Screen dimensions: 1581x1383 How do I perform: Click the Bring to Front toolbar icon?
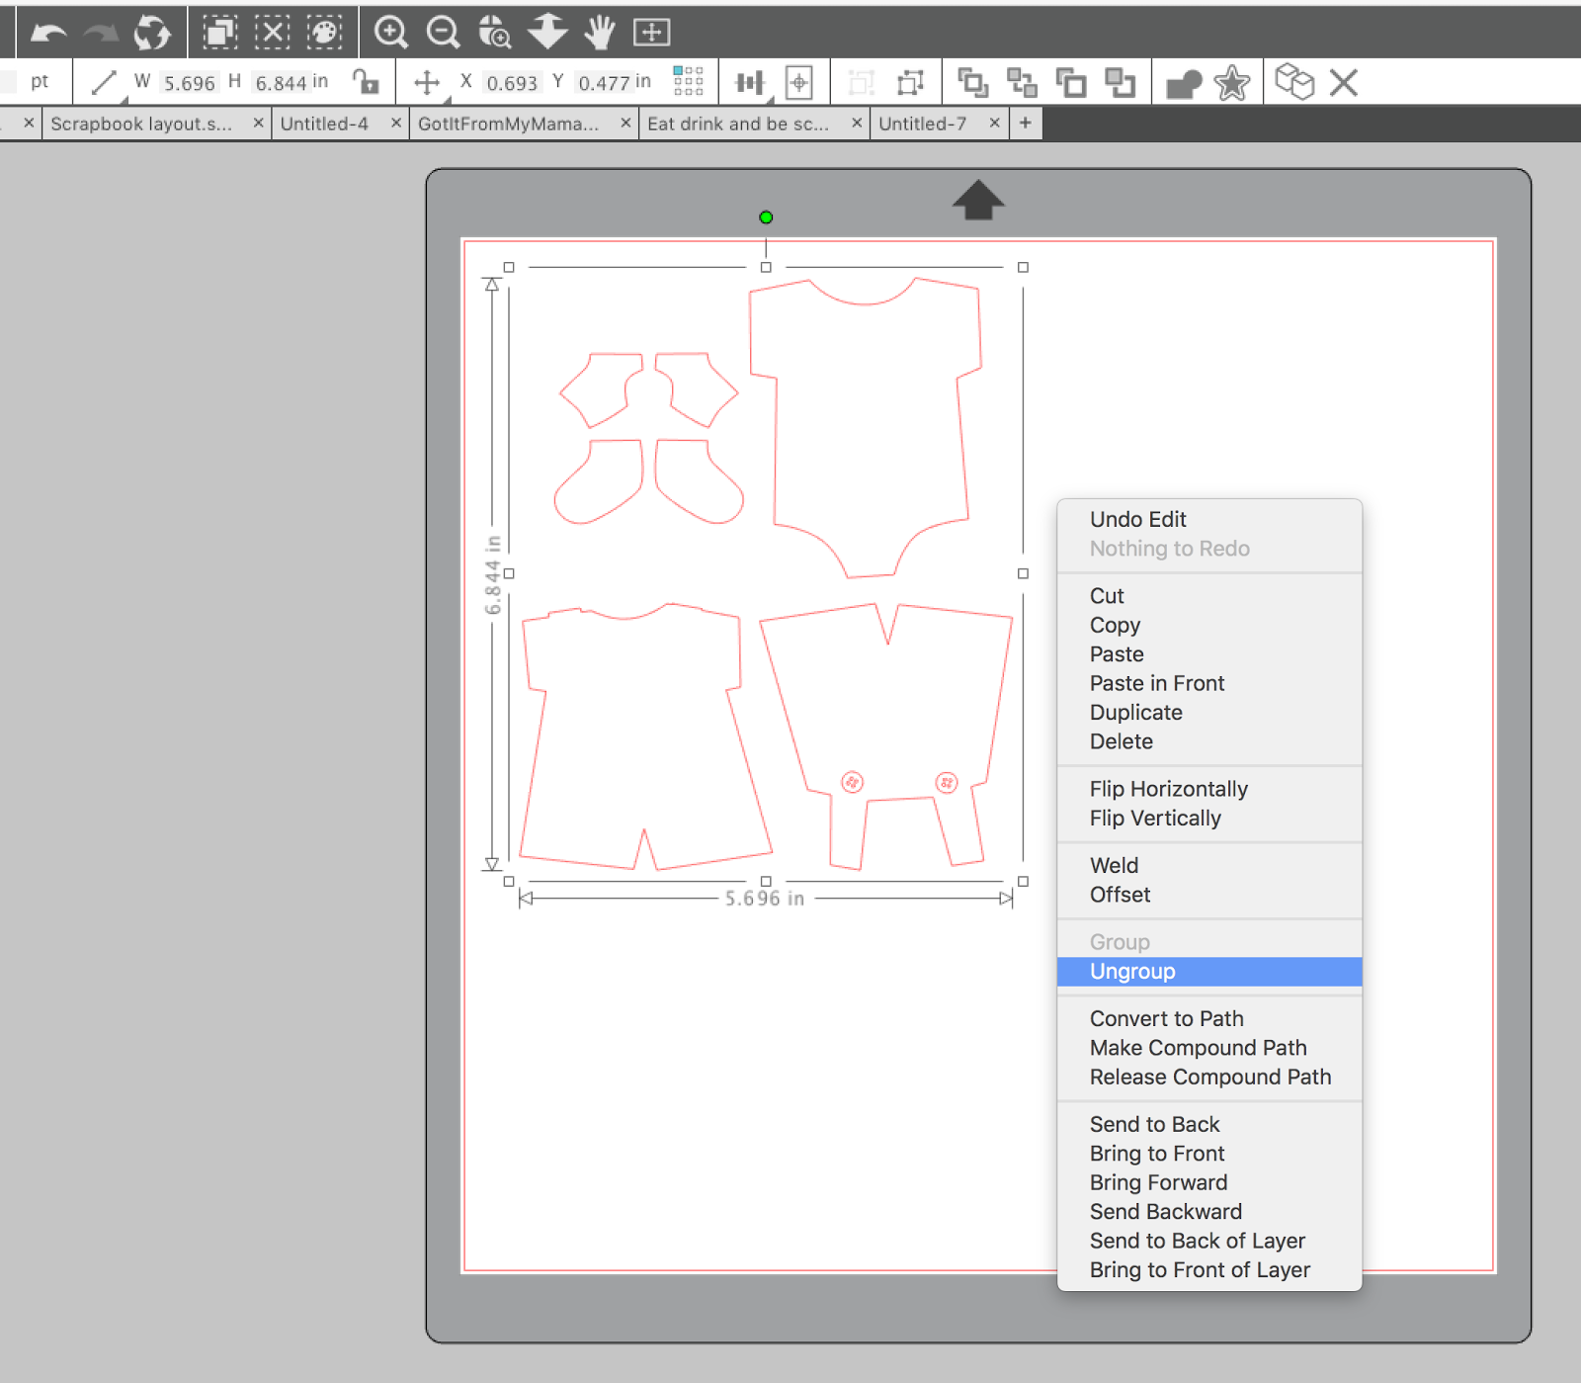(973, 83)
